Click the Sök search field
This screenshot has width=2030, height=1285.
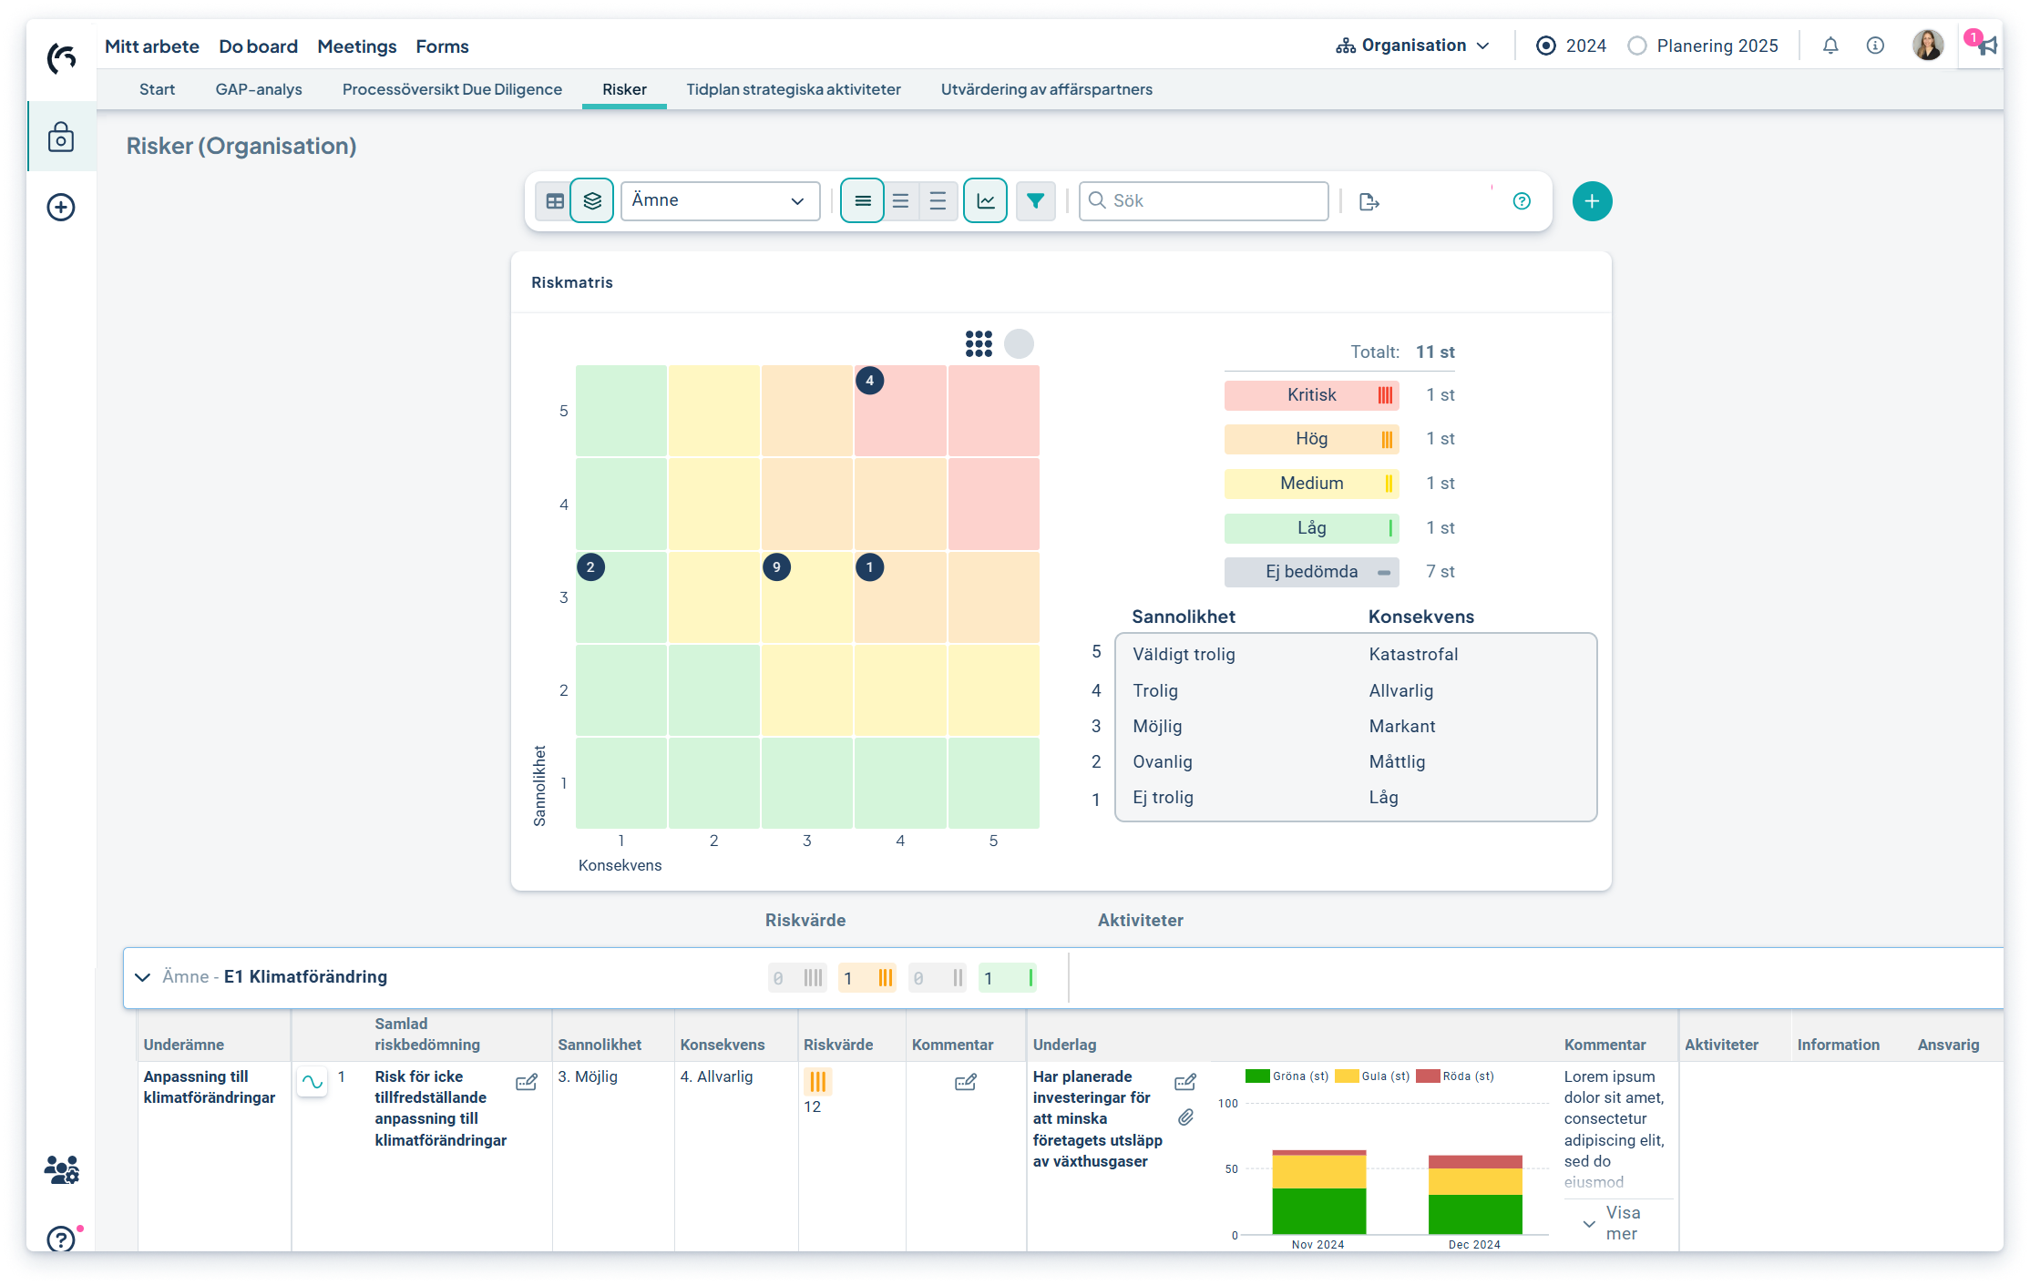click(1204, 201)
